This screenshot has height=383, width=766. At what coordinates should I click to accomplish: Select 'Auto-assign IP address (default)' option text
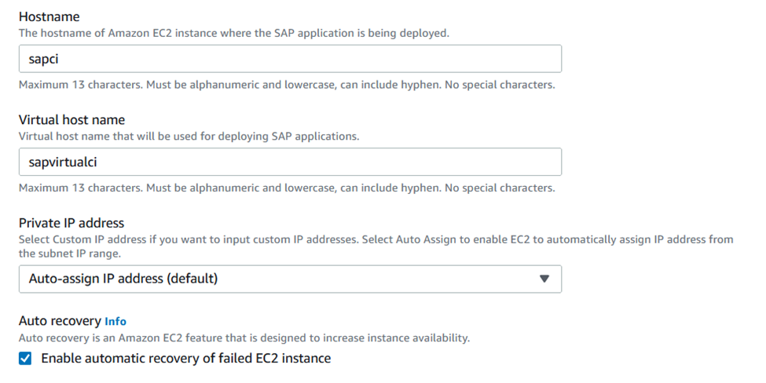123,279
